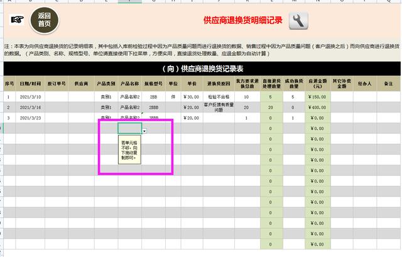Click the 我方要求退换总数 column header

click(247, 84)
